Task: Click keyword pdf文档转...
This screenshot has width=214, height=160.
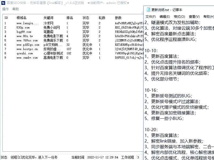Action: [53, 45]
